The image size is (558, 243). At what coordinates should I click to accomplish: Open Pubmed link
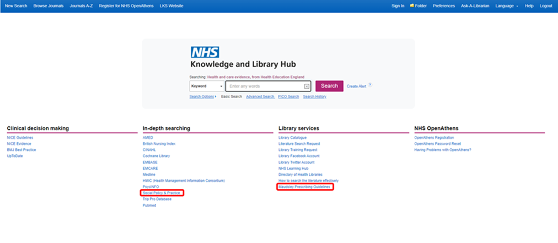[x=149, y=206]
